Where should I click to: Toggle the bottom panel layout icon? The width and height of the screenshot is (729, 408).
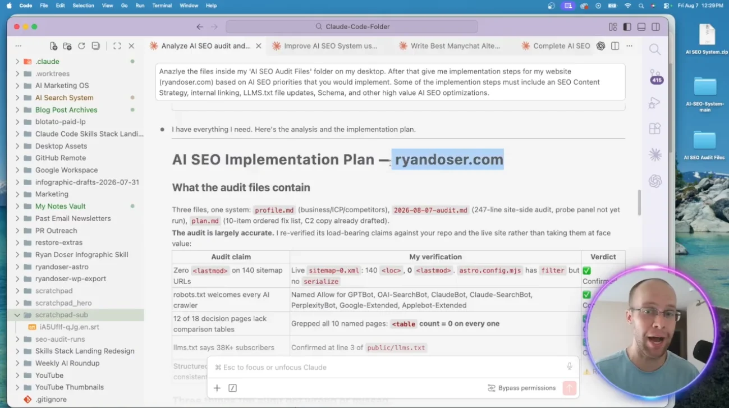641,26
